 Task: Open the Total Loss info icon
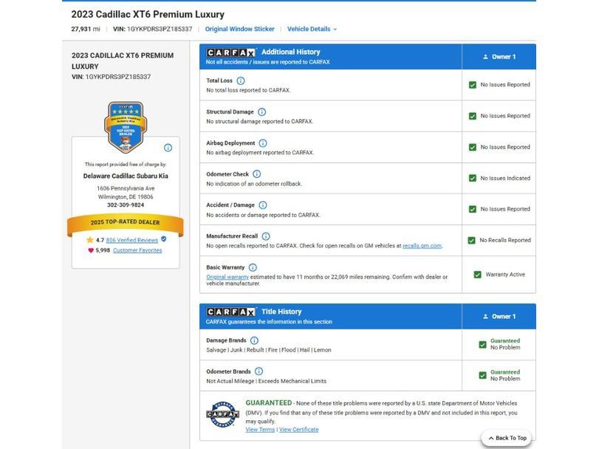point(241,80)
